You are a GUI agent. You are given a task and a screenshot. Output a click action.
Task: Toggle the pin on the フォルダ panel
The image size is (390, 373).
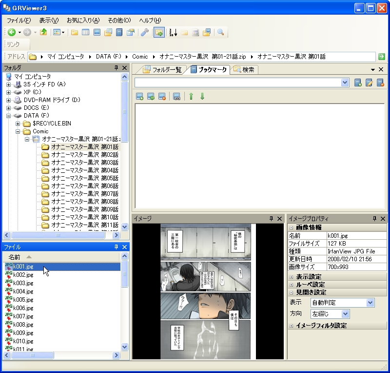tap(116, 68)
